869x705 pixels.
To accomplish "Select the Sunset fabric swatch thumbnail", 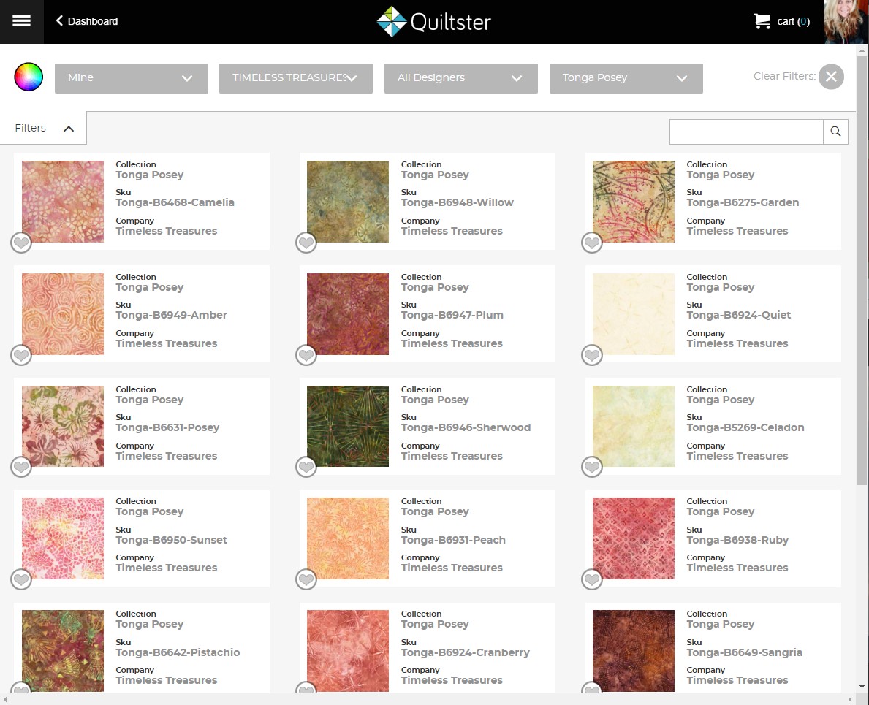I will (63, 538).
